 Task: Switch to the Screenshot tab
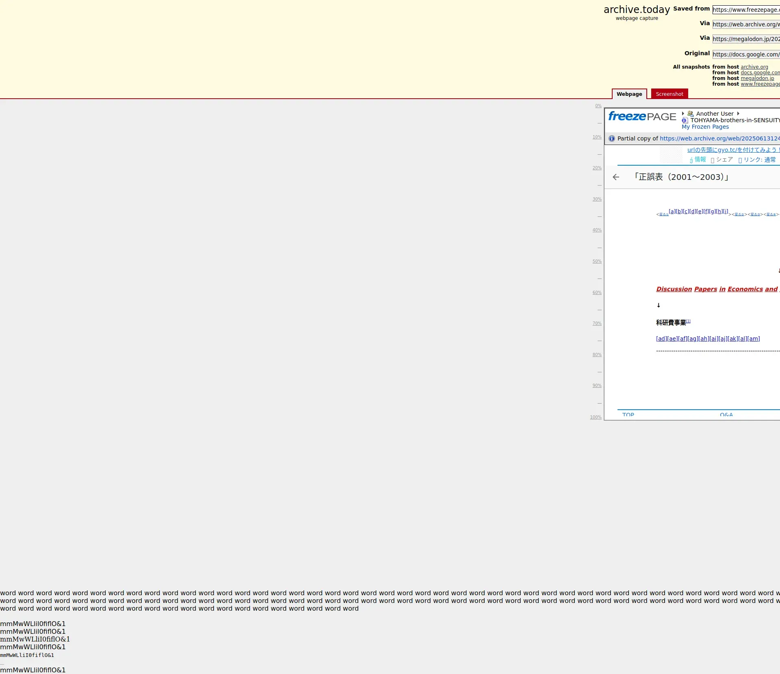point(669,94)
